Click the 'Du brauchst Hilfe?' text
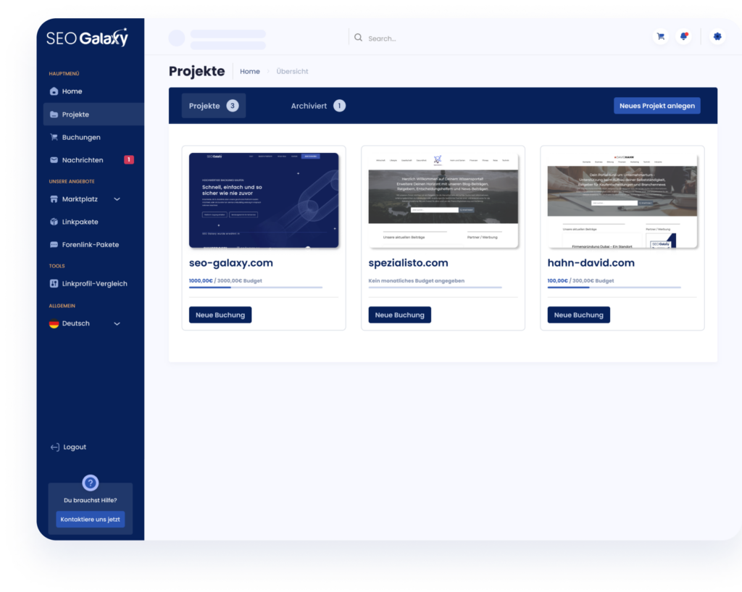The height and width of the screenshot is (592, 742). (91, 500)
